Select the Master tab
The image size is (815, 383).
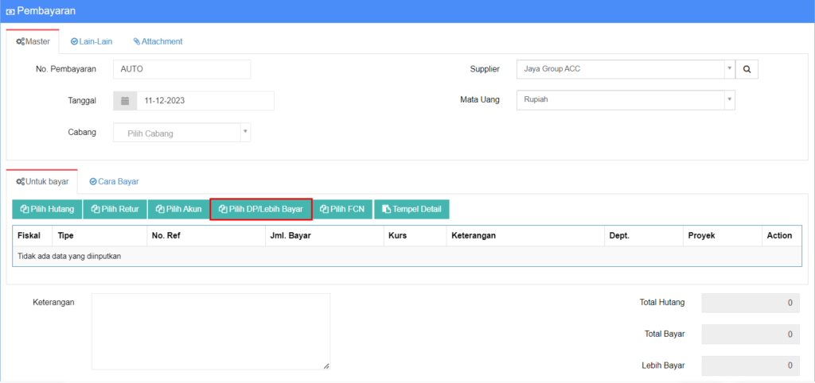click(33, 41)
